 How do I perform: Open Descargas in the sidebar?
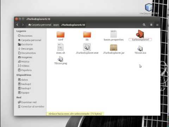pos(26,49)
